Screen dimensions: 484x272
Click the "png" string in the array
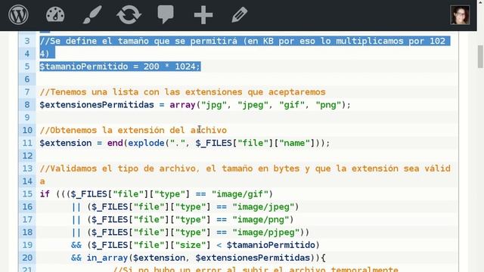pos(328,105)
